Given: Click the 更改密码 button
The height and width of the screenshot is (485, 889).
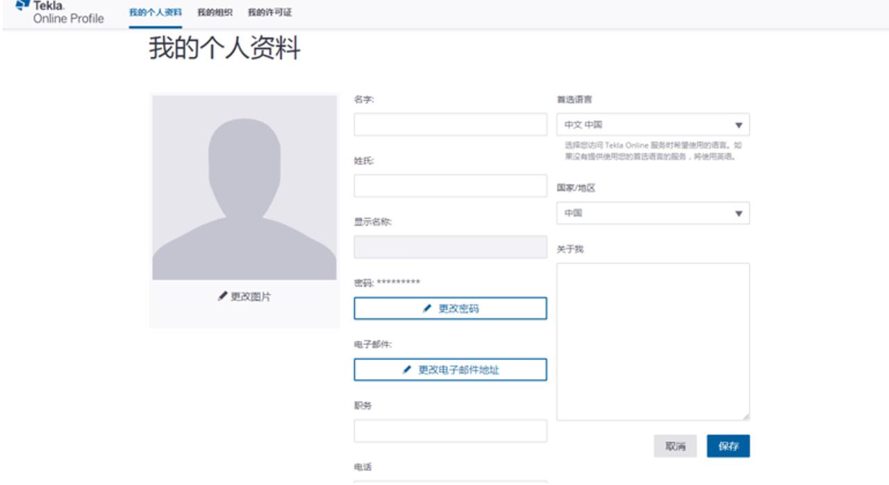Looking at the screenshot, I should pos(450,309).
